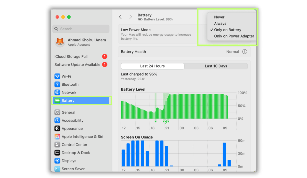The height and width of the screenshot is (178, 307).
Task: Click the Control Center icon
Action: pyautogui.click(x=57, y=145)
